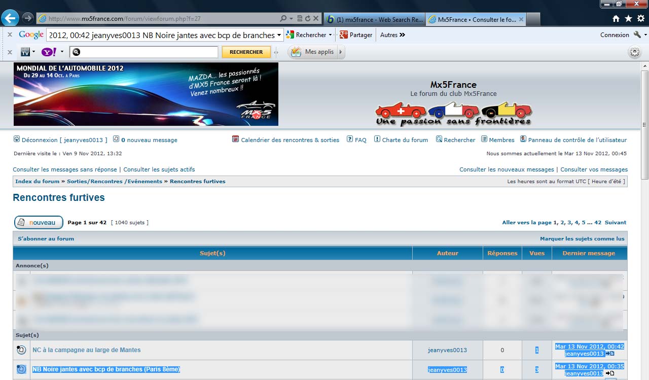Image resolution: width=649 pixels, height=380 pixels.
Task: Click latest-post icon in the NC à la campagne row
Action: tap(610, 354)
